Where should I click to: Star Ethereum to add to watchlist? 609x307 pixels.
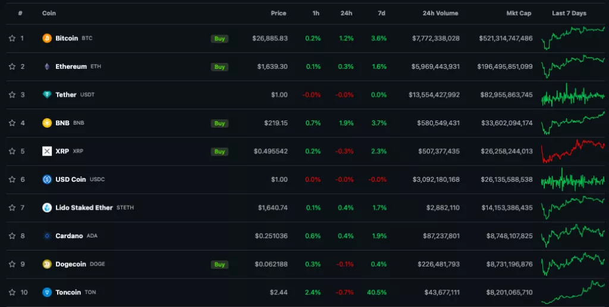coord(12,67)
